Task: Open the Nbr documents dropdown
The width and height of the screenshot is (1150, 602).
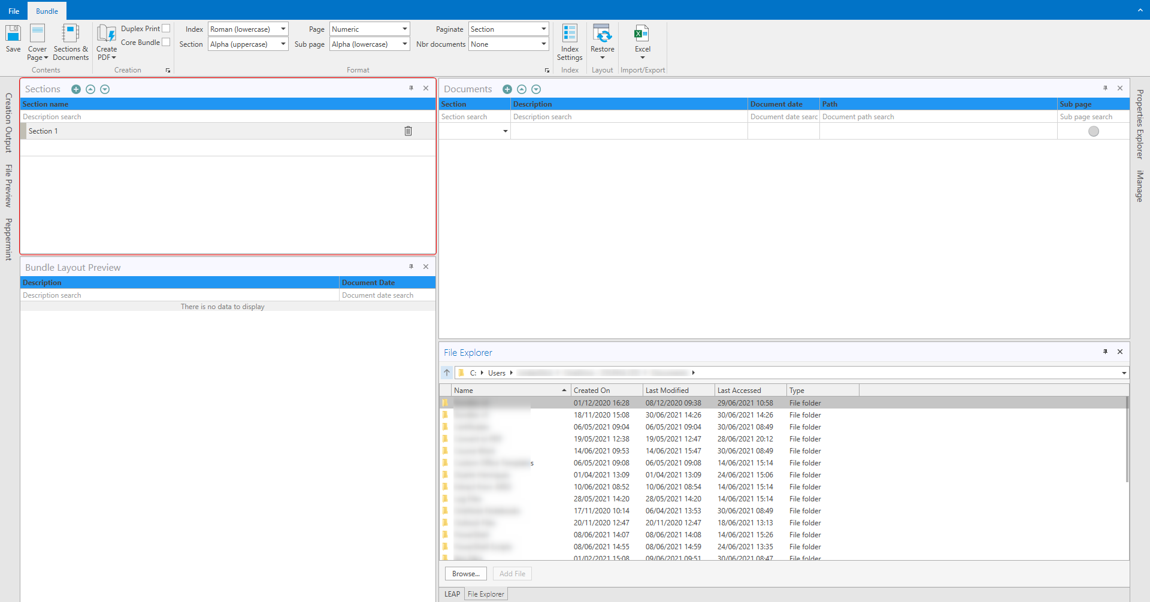Action: tap(543, 44)
